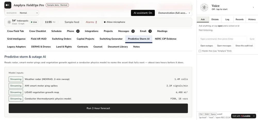258x120 pixels.
Task: Switch to the Records tab
Action: 240,19
